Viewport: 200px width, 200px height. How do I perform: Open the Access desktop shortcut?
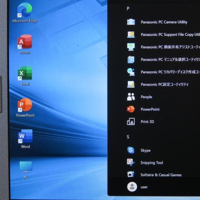tap(25, 45)
